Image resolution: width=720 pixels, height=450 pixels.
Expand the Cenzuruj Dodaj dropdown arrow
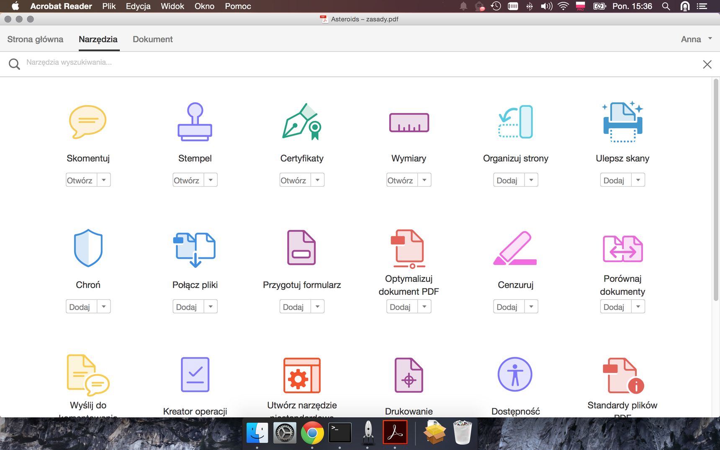(x=531, y=306)
